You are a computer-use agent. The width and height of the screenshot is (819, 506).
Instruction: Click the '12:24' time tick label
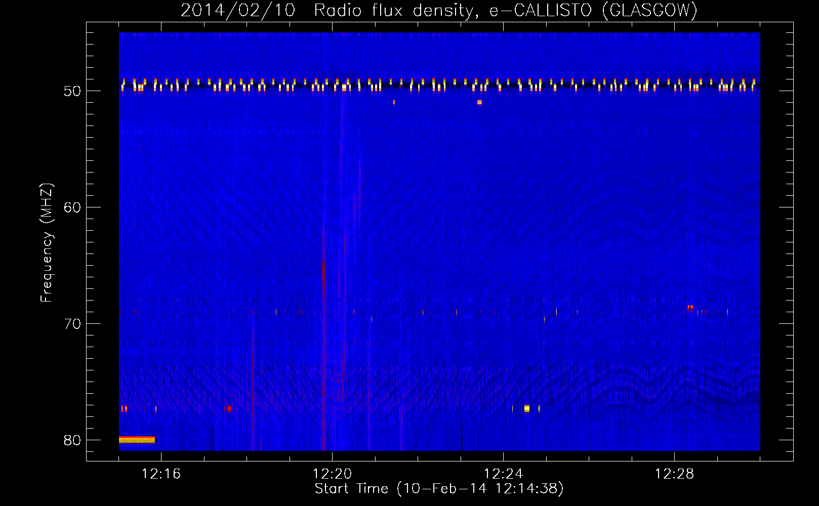[503, 474]
